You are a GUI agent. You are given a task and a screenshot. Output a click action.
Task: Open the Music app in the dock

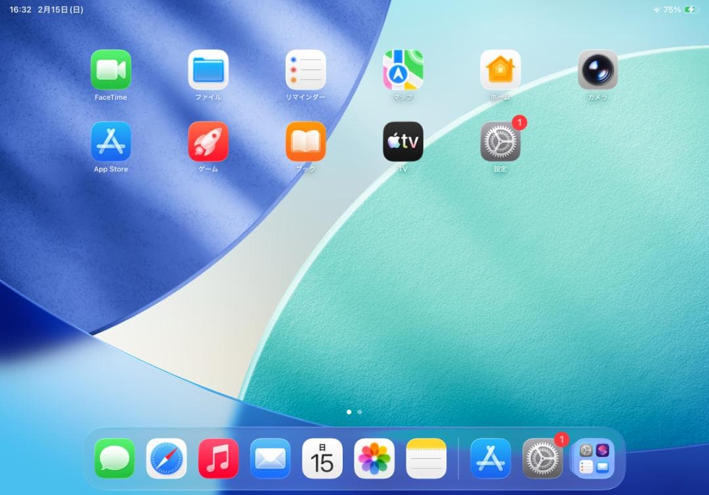(x=219, y=458)
